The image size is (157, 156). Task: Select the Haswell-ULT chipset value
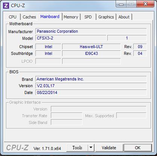(91, 47)
